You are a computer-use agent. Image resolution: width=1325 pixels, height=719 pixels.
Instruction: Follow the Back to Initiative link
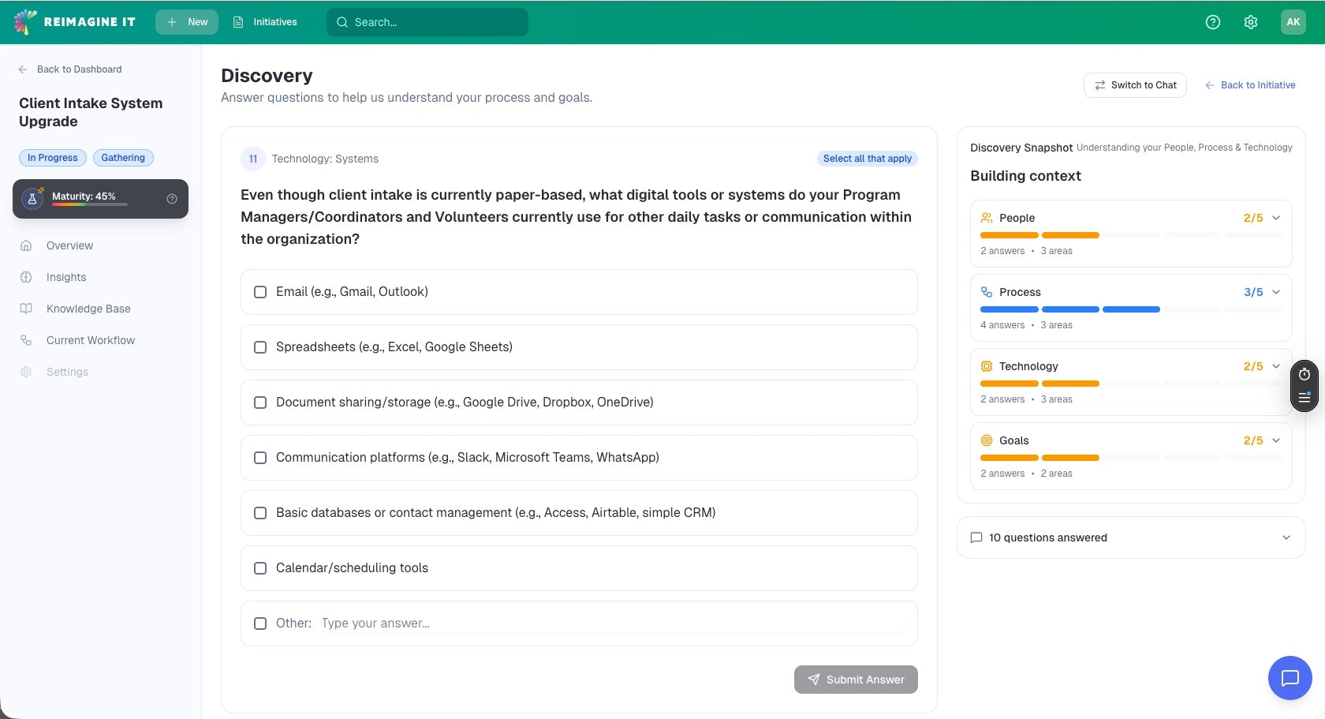[1251, 84]
